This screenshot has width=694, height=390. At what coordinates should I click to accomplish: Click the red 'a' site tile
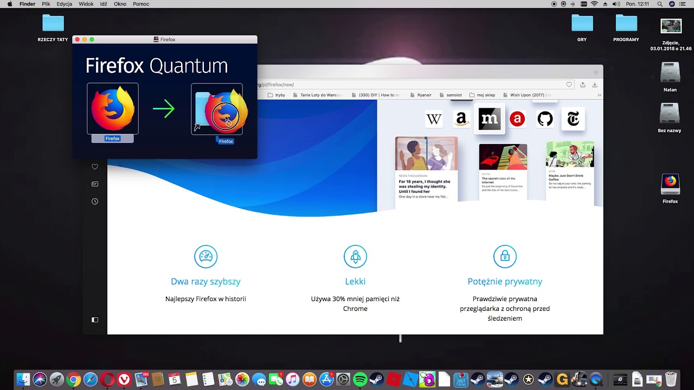pos(517,119)
